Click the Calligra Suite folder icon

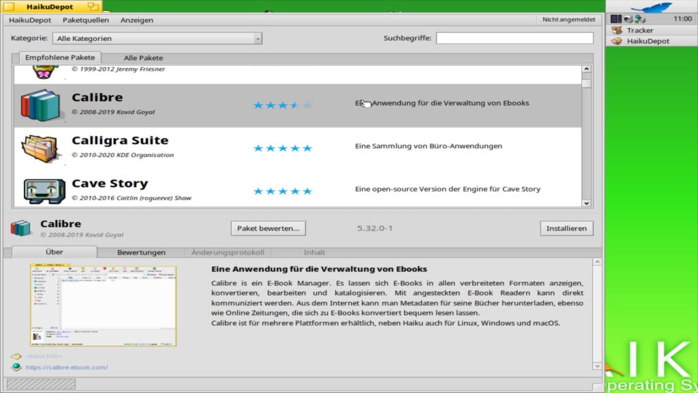coord(40,149)
